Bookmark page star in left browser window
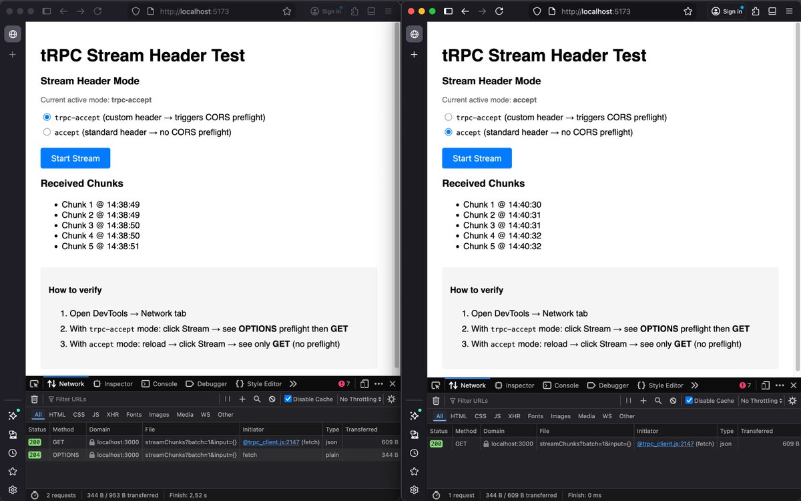Screen dimensions: 801x501 coord(287,11)
